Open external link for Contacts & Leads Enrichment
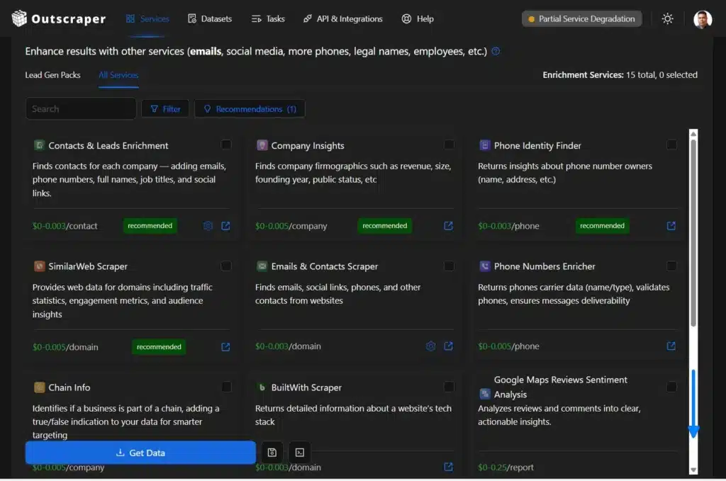The height and width of the screenshot is (481, 726). point(225,226)
